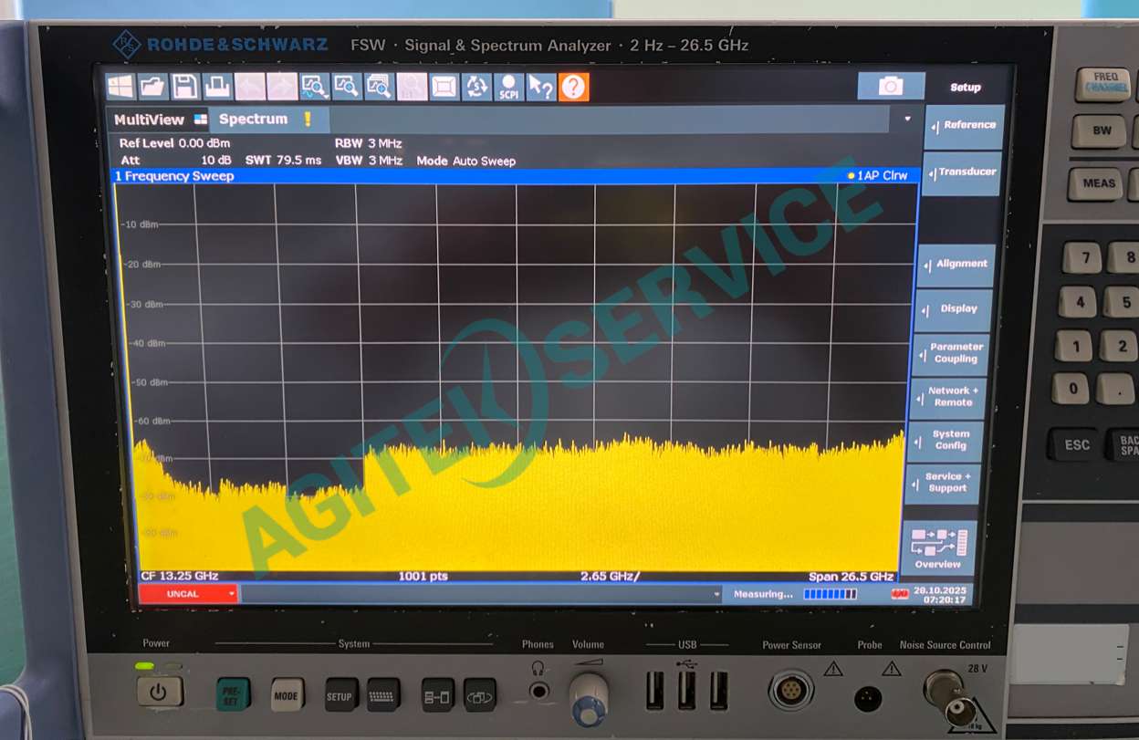Open the Transducer softkey
The height and width of the screenshot is (740, 1139).
(963, 172)
